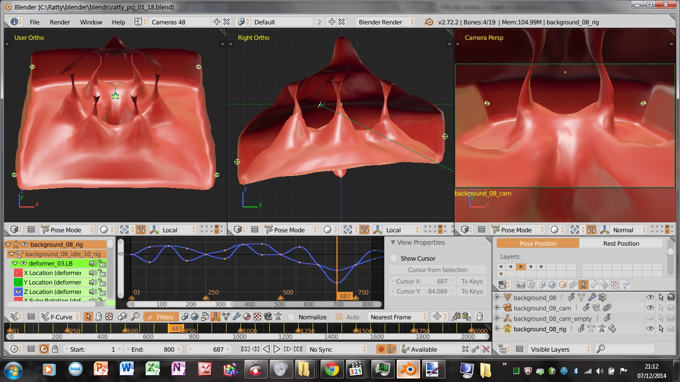Jump to last frame playback button
680x382 pixels.
tap(298, 349)
